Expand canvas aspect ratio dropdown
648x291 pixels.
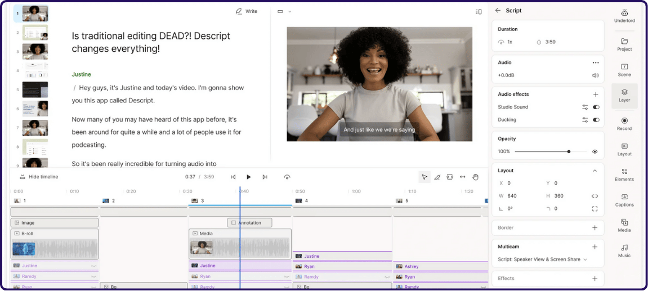point(284,12)
